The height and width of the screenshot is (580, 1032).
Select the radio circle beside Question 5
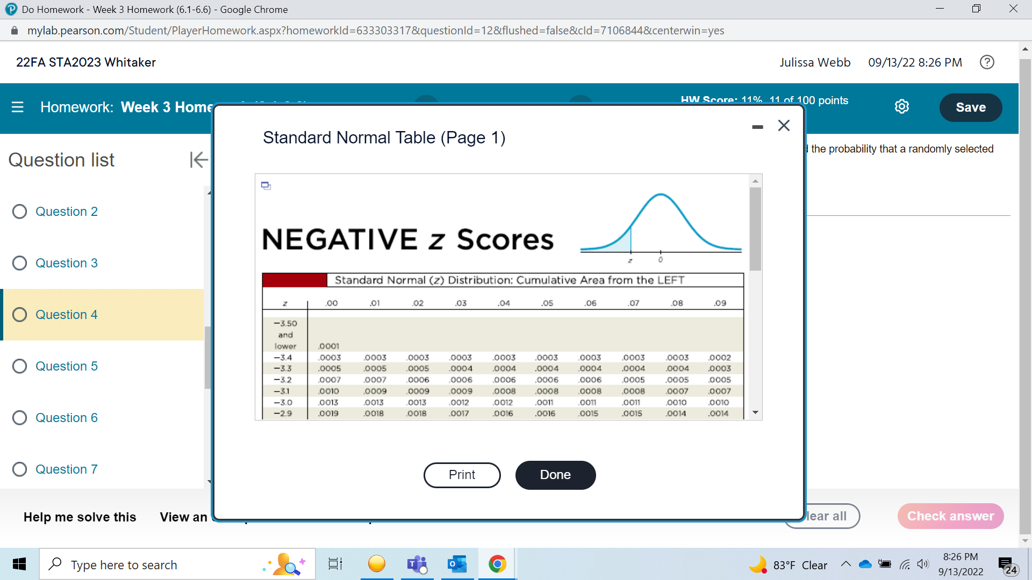20,366
